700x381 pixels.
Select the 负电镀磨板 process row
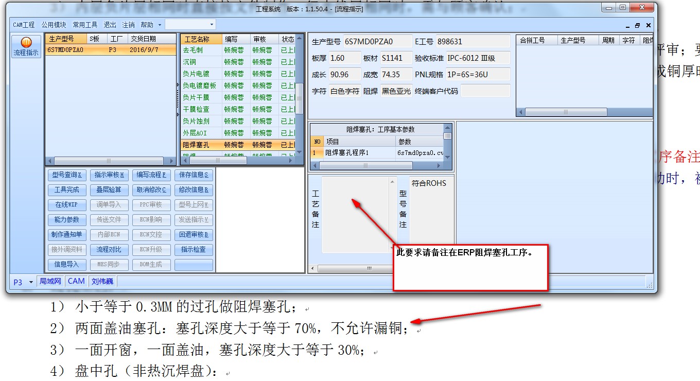238,85
